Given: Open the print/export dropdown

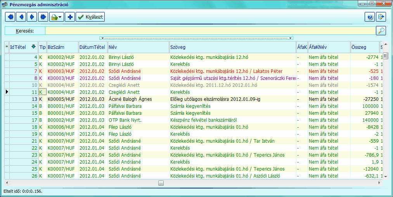Looking at the screenshot, I should 56,17.
